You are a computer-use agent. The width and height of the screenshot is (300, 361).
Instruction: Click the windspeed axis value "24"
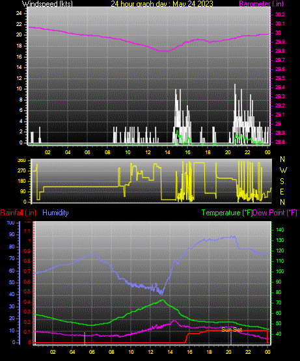[x=19, y=14]
